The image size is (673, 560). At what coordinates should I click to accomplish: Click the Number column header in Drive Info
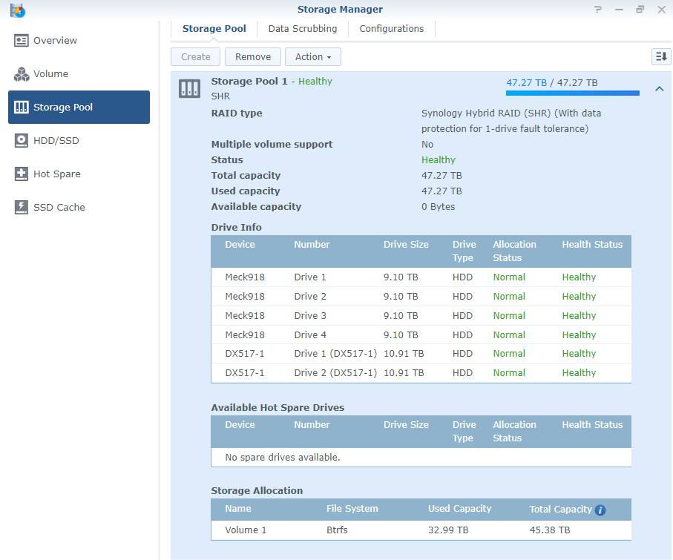(x=312, y=245)
